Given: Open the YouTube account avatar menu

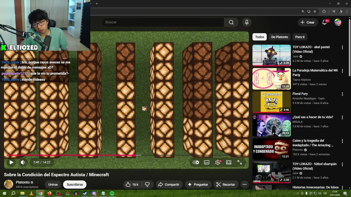Looking at the screenshot, I should coord(338,22).
